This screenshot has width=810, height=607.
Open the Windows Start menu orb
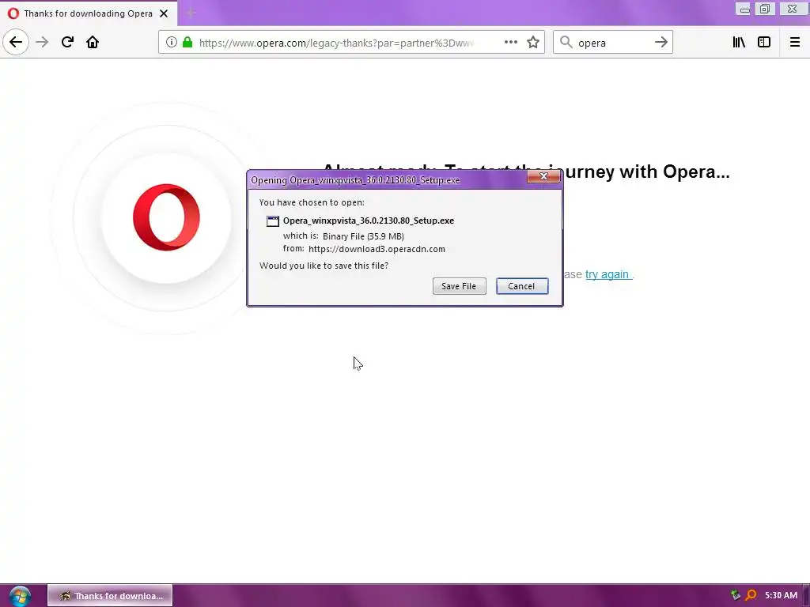click(20, 596)
